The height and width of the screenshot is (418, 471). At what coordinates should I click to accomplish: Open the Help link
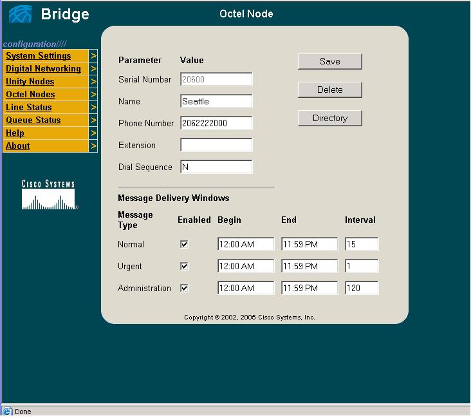tap(15, 133)
